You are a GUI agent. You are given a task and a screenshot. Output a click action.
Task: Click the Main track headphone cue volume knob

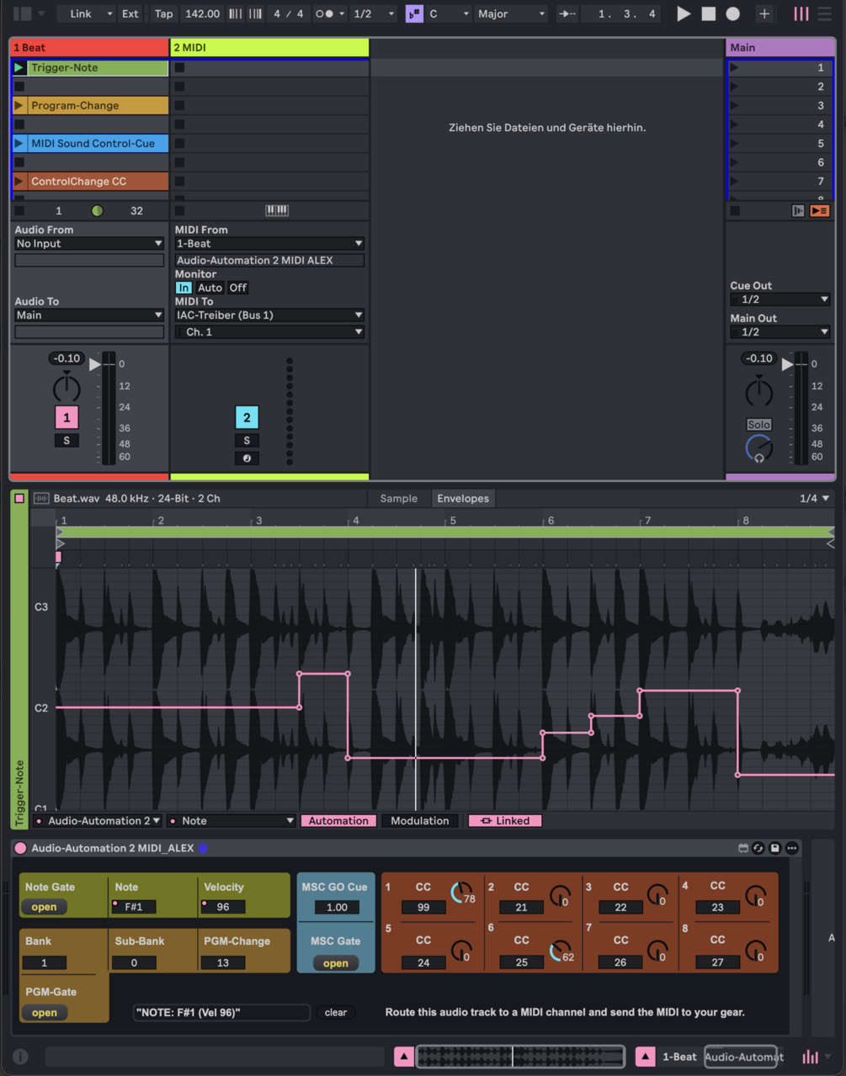759,448
